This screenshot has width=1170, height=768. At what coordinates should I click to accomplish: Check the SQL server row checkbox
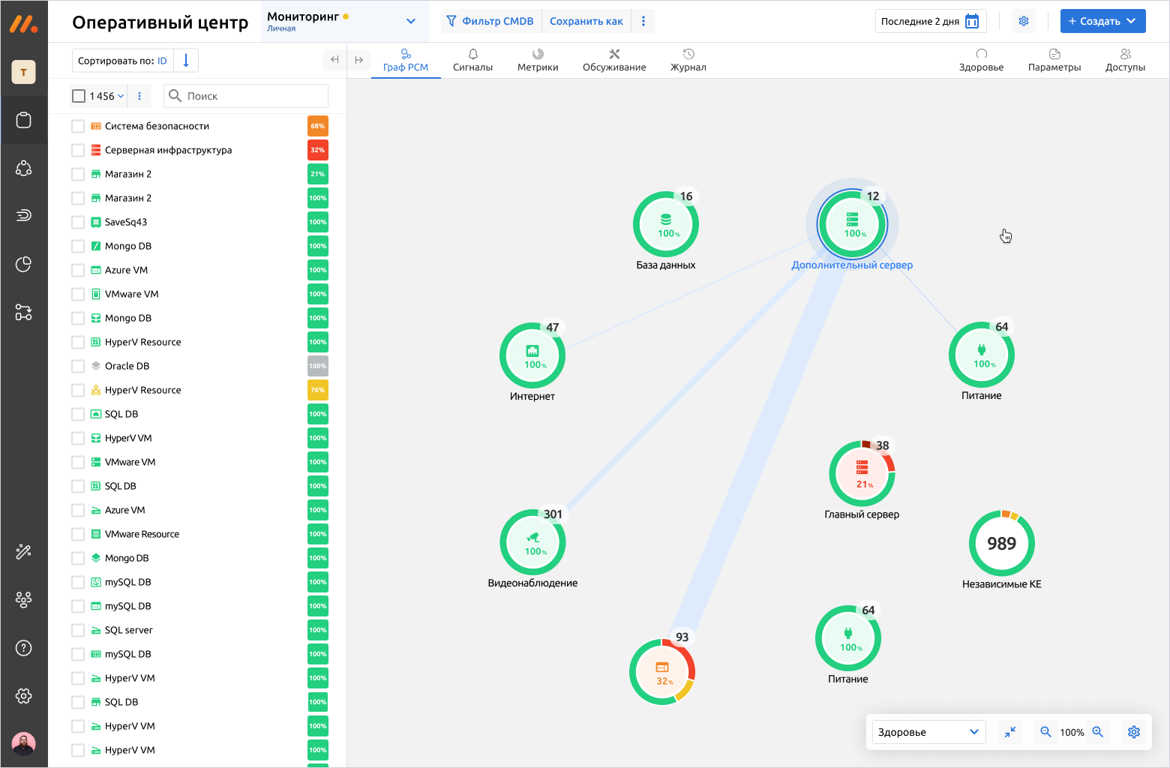78,630
